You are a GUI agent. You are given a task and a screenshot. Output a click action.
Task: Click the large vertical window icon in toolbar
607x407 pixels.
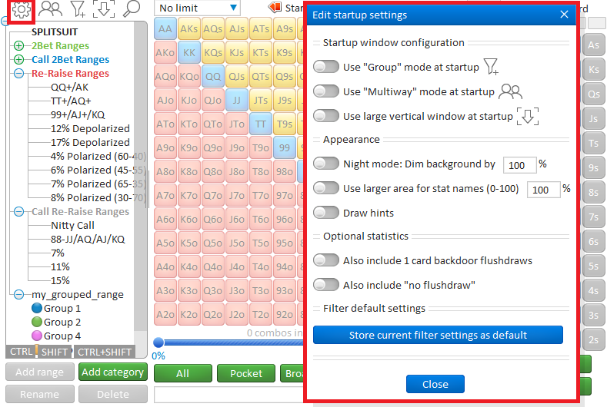[104, 9]
